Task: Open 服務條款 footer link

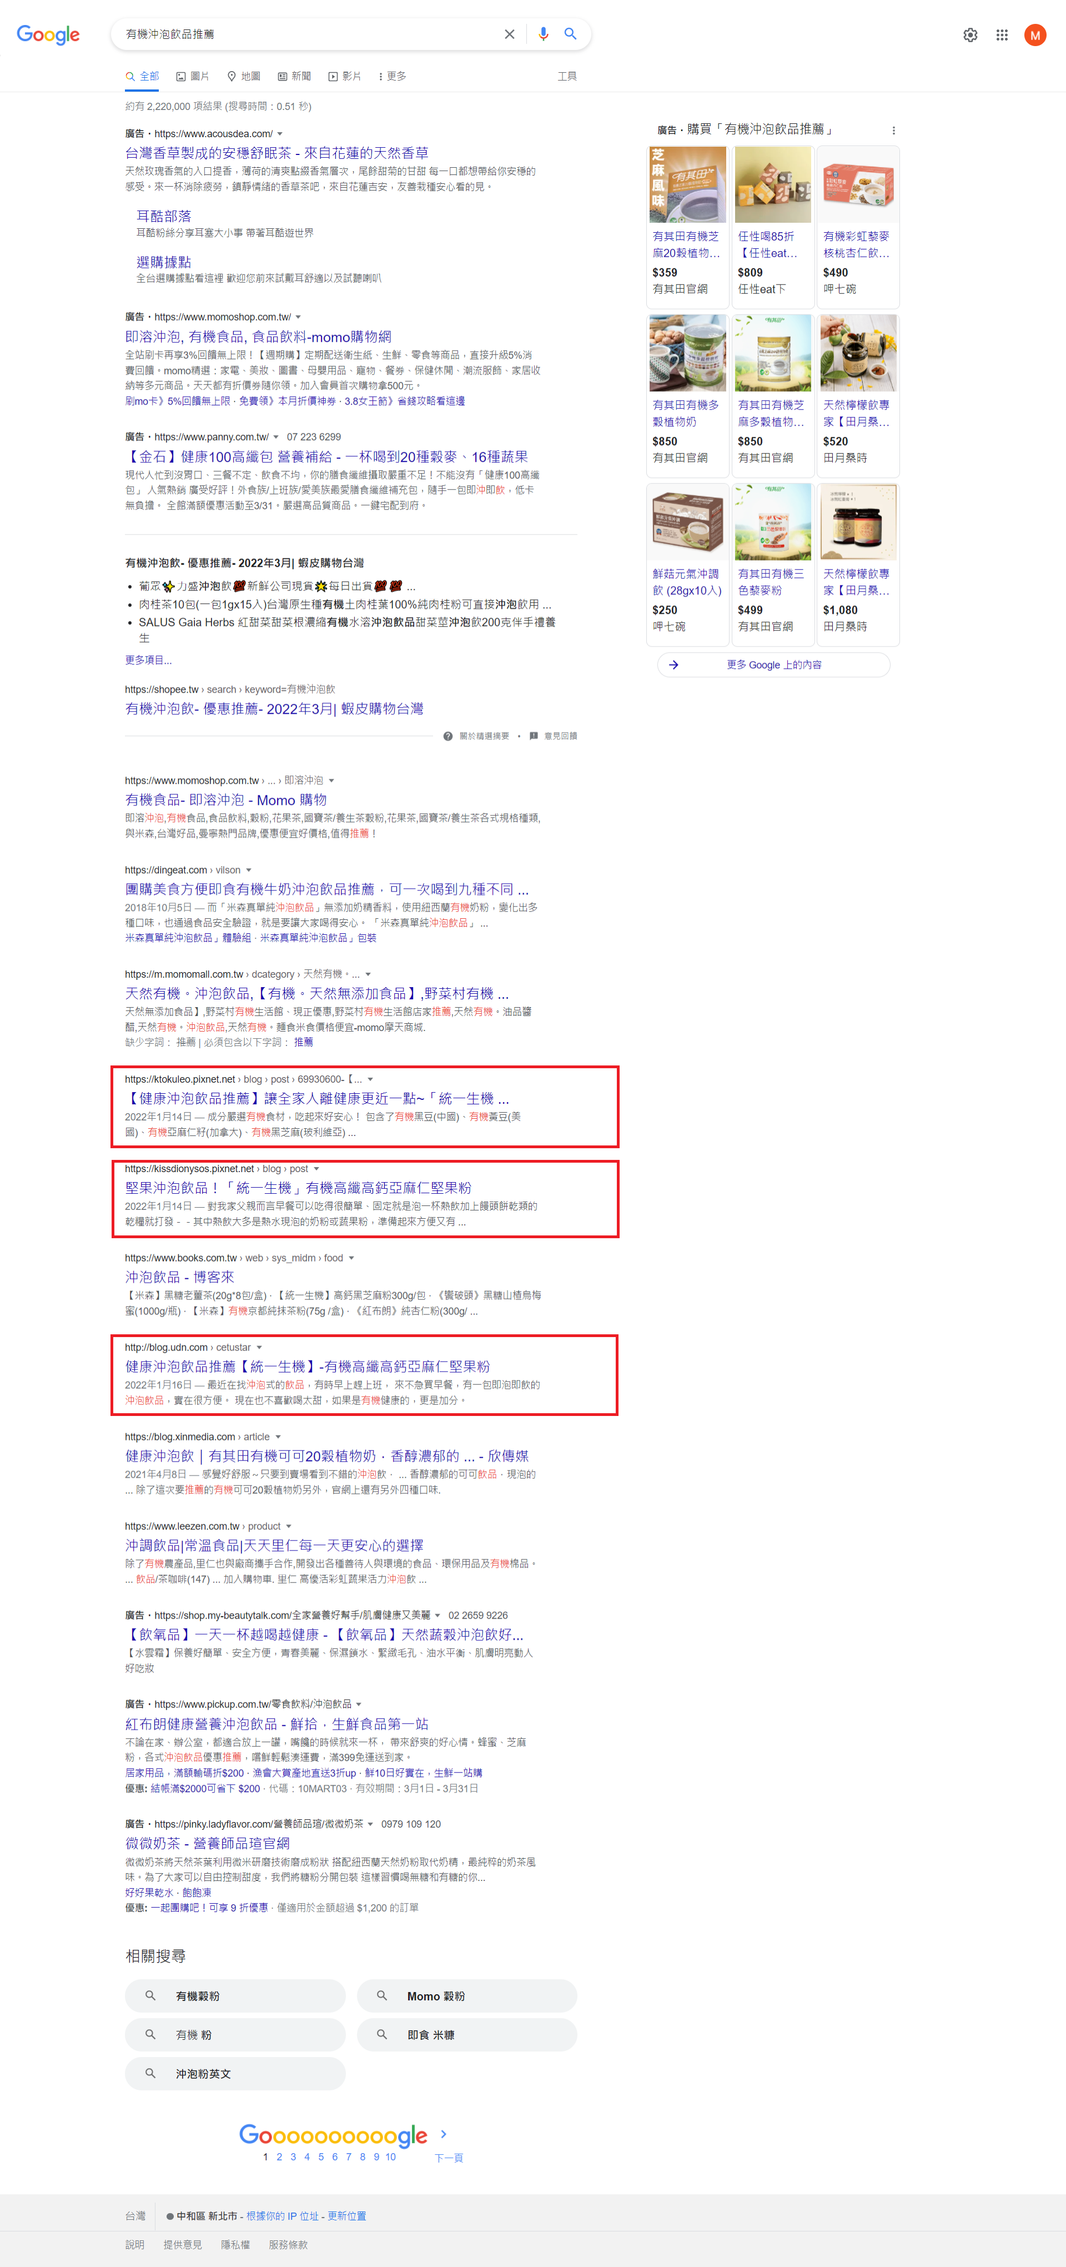Action: click(x=289, y=2245)
